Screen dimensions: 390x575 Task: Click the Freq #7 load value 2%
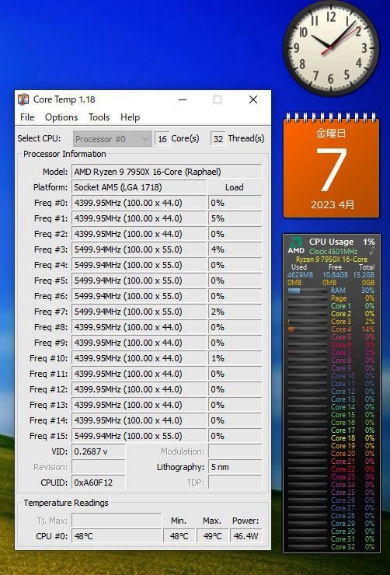click(x=235, y=312)
